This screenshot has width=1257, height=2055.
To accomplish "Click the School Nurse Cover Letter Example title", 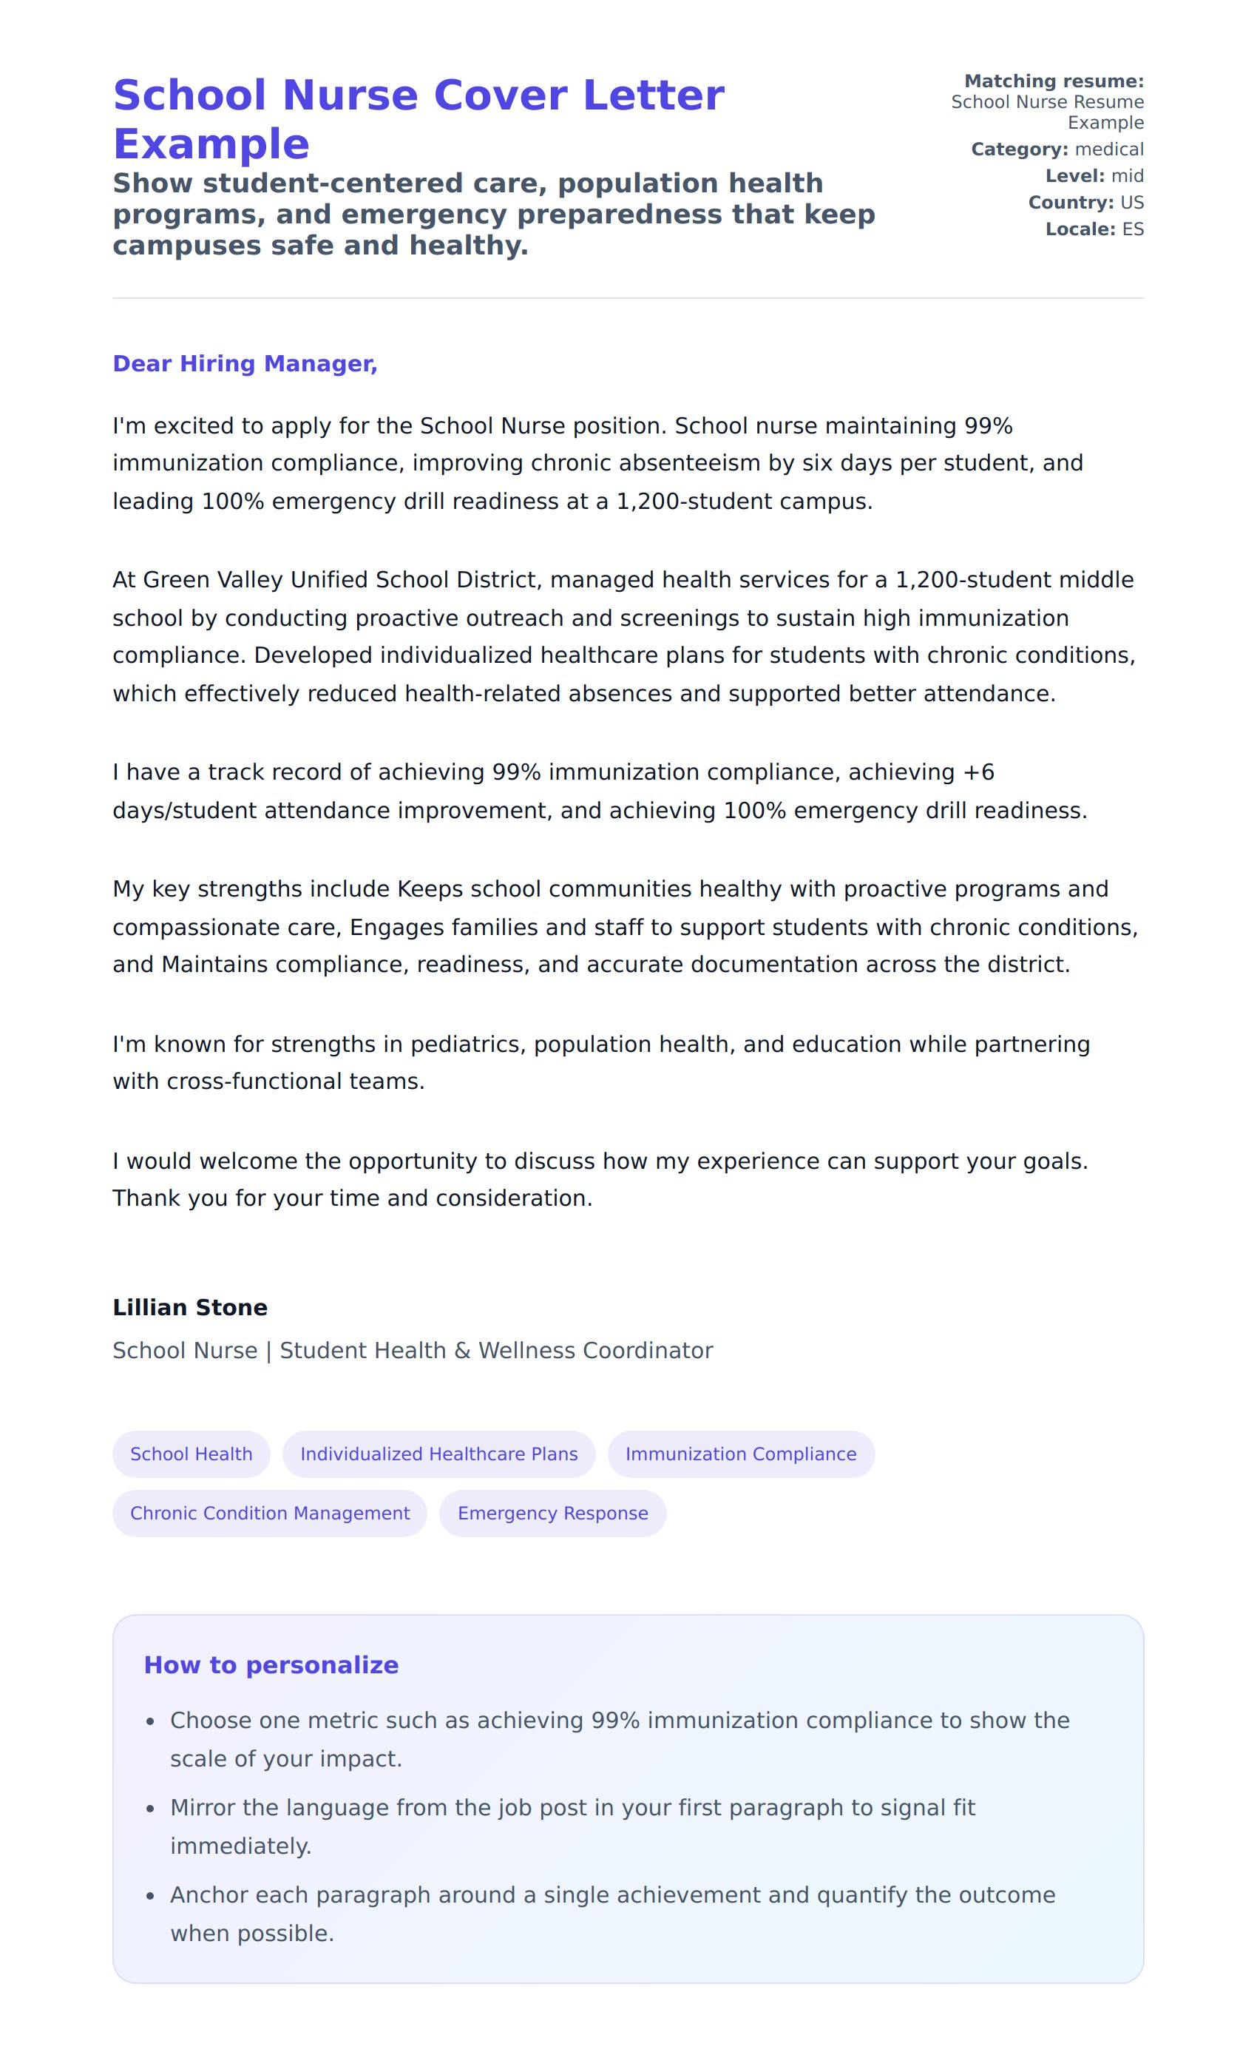I will [419, 119].
